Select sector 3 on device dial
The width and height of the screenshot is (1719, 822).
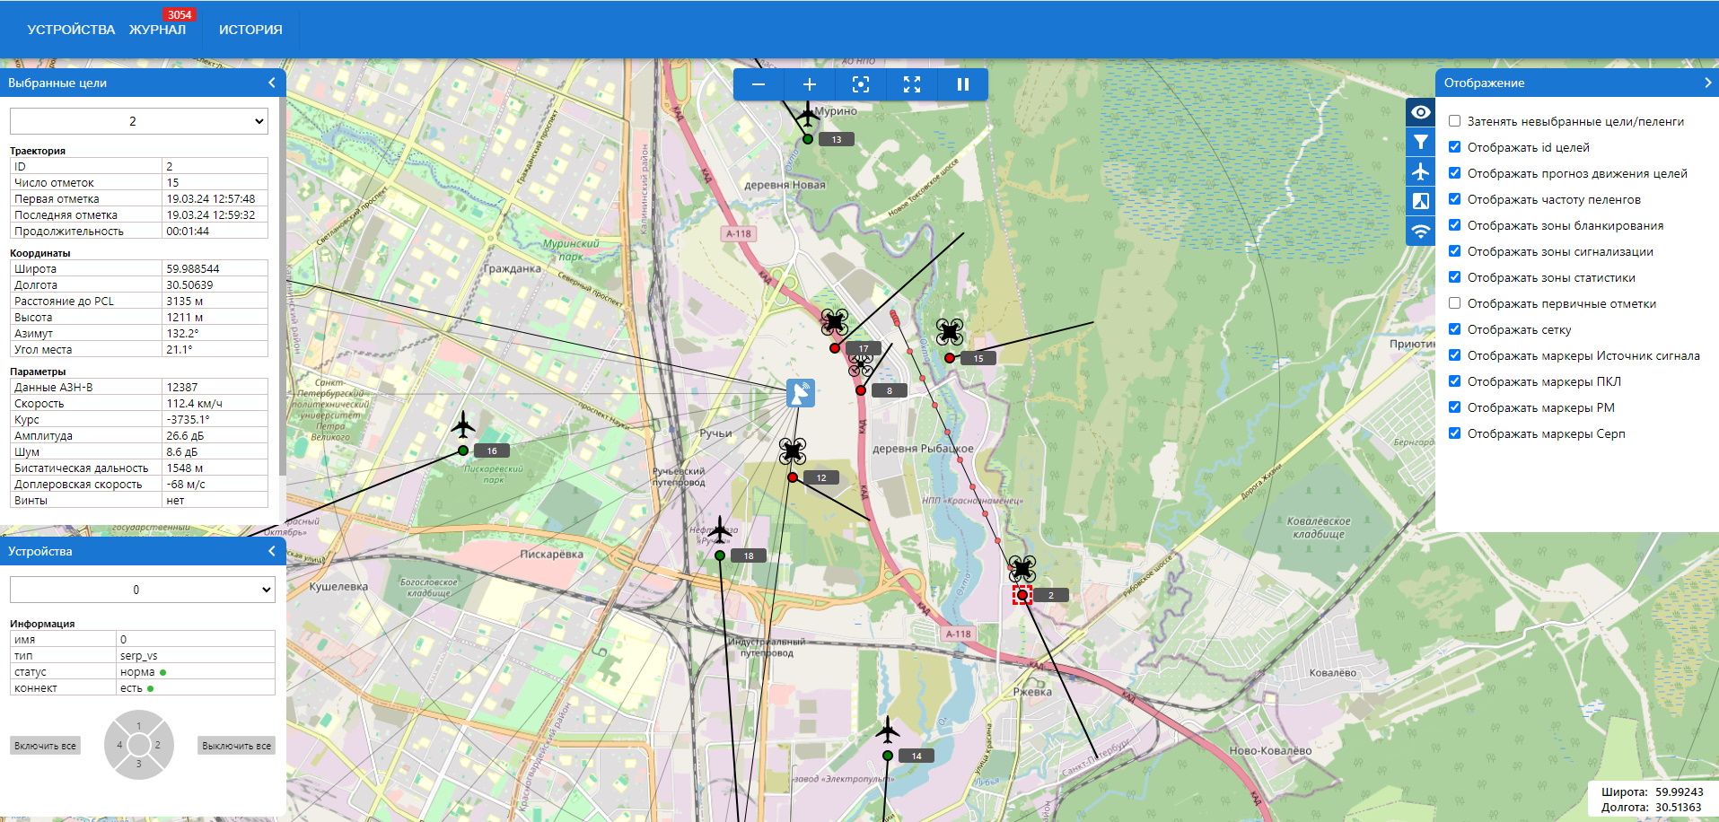pyautogui.click(x=138, y=765)
